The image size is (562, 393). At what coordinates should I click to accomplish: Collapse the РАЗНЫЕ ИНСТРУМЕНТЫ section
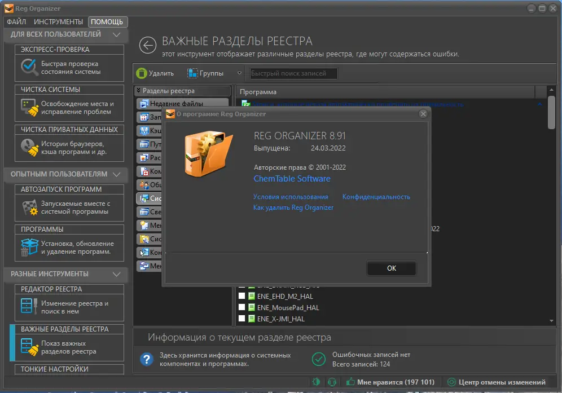pyautogui.click(x=117, y=274)
